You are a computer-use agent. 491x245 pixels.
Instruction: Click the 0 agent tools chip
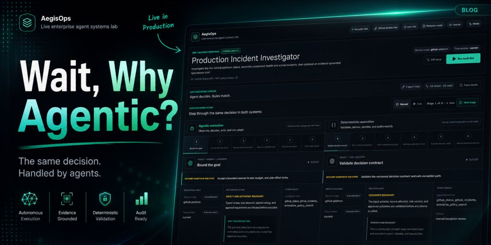click(x=410, y=87)
